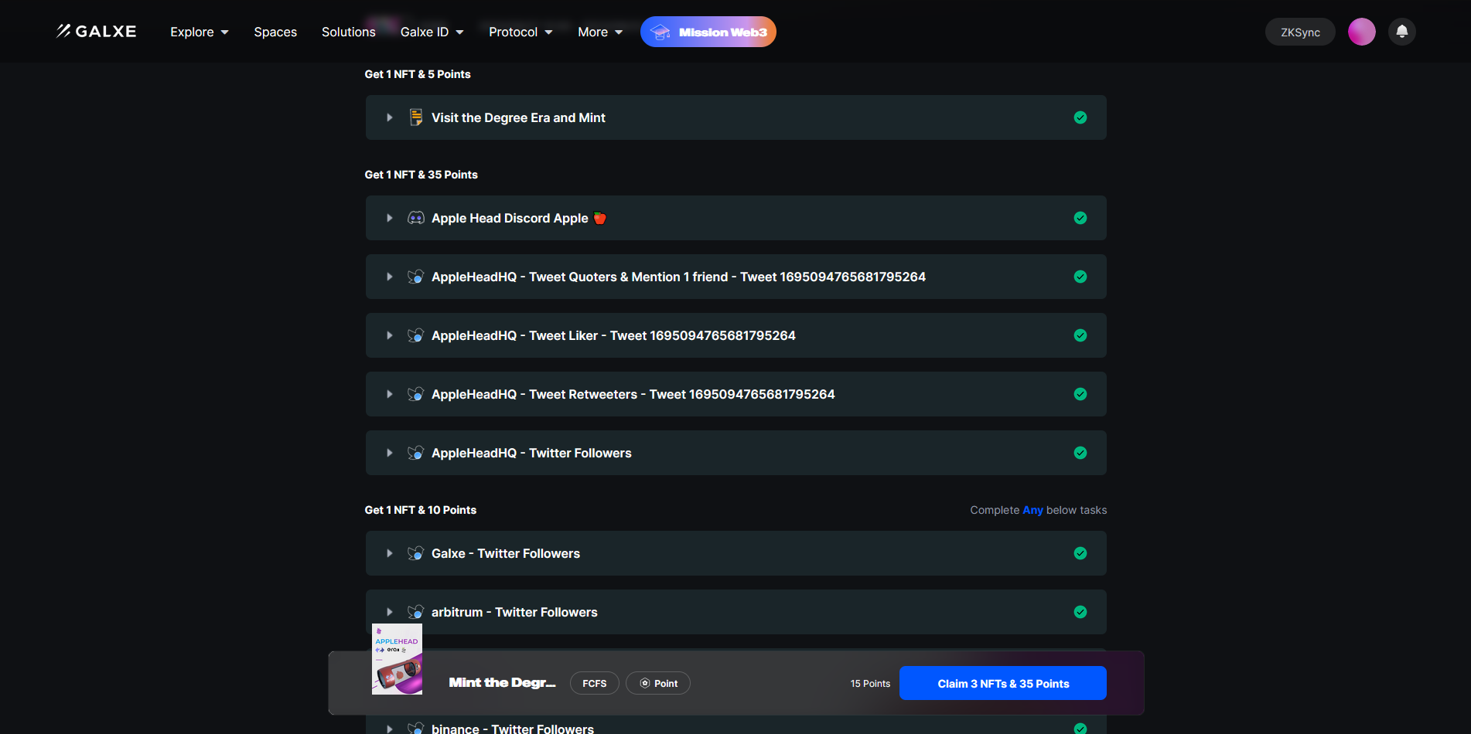The image size is (1471, 734).
Task: Click the ZKSync network button
Action: pyautogui.click(x=1300, y=32)
